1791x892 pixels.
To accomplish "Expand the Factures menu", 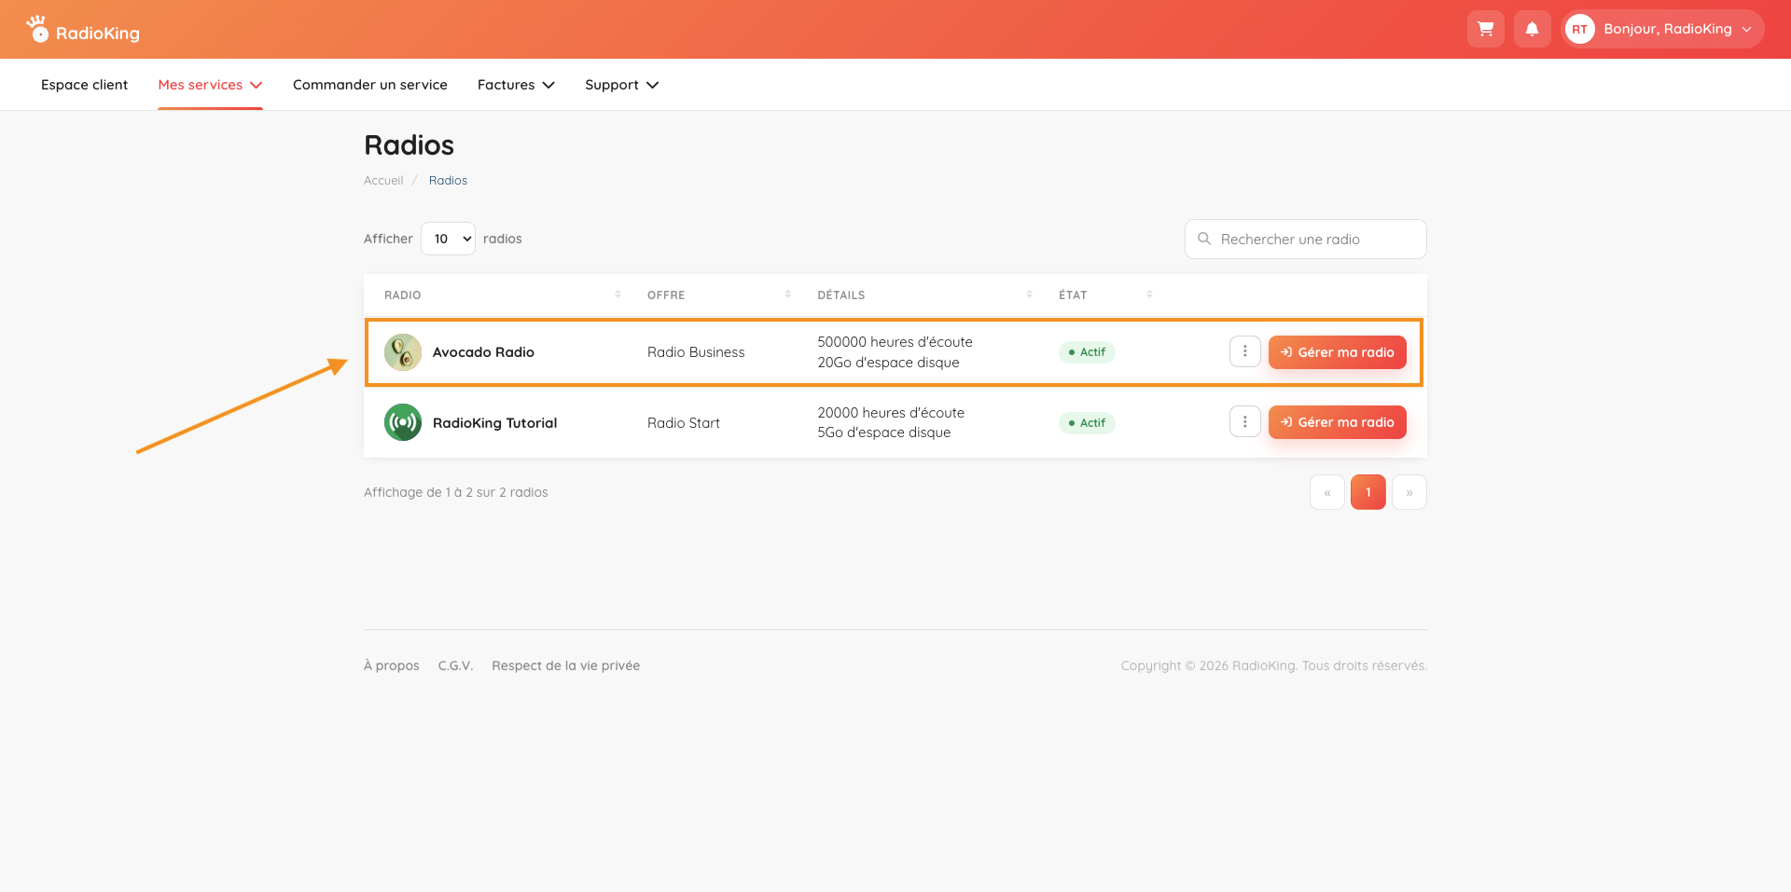I will click(x=516, y=85).
